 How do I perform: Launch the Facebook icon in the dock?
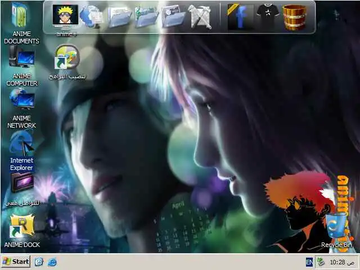coord(240,16)
